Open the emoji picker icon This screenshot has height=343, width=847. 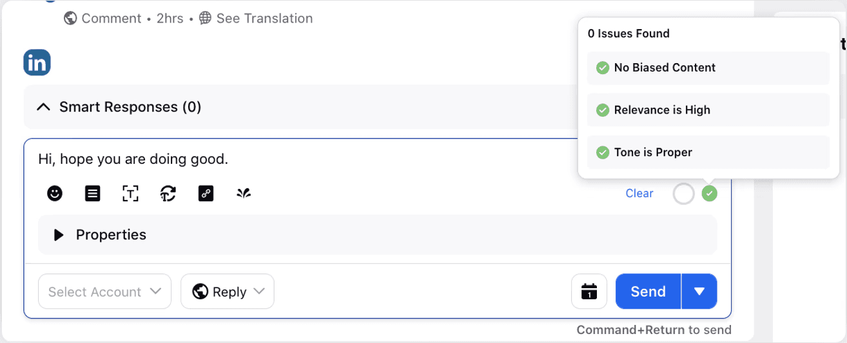point(55,193)
